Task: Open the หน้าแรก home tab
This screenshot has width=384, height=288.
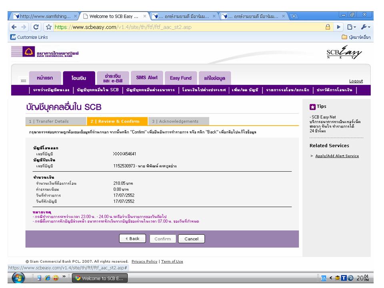Action: click(45, 78)
